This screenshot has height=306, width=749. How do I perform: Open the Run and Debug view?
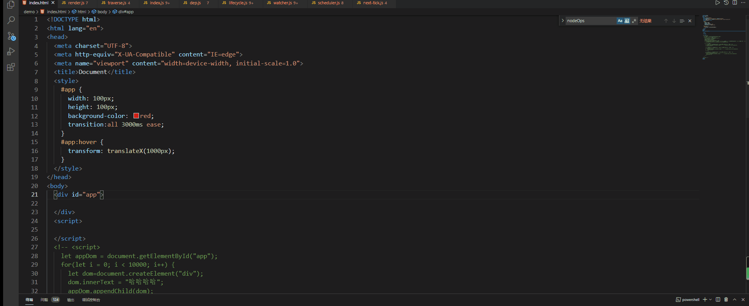(x=11, y=52)
